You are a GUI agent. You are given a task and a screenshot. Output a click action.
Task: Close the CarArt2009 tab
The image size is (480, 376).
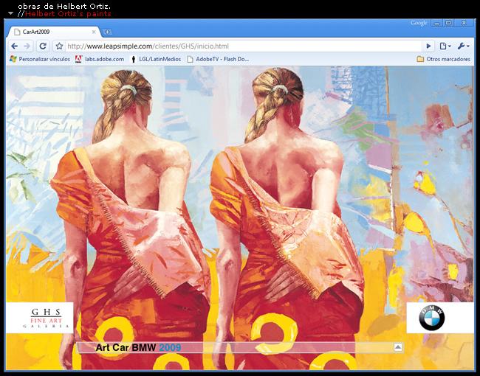tap(94, 32)
